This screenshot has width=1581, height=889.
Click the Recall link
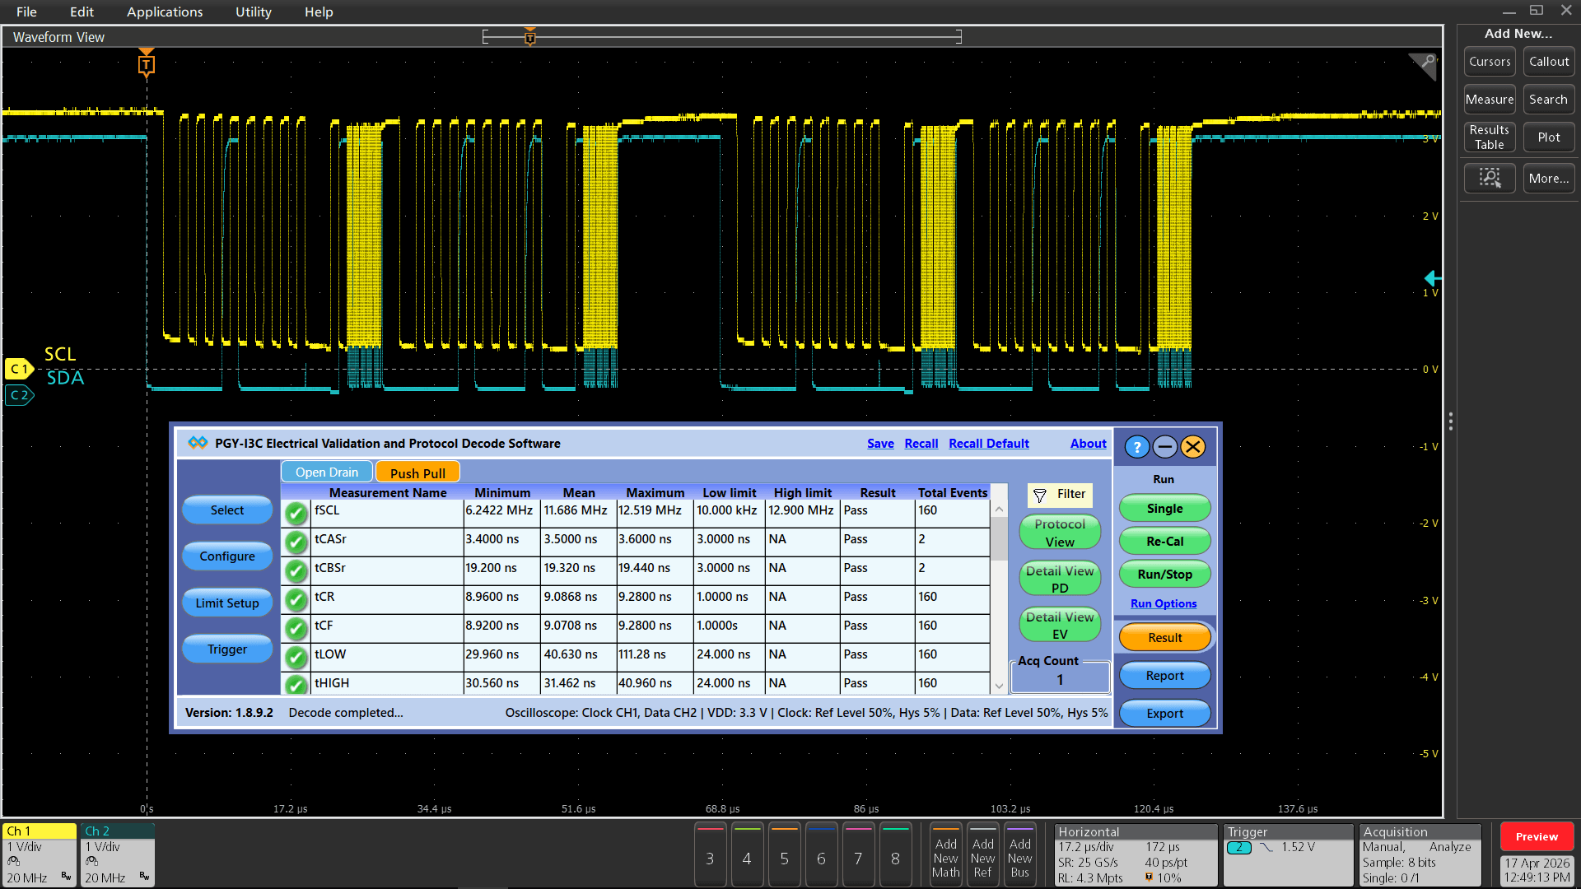pos(921,443)
